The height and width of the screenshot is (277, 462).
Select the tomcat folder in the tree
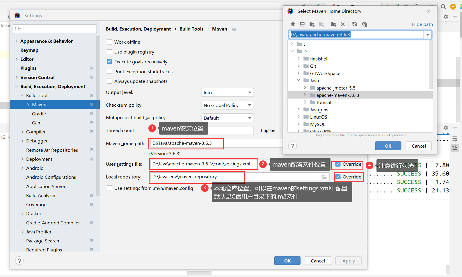324,102
